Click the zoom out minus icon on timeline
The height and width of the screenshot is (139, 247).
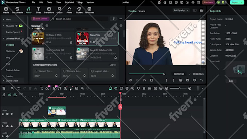pos(166,88)
